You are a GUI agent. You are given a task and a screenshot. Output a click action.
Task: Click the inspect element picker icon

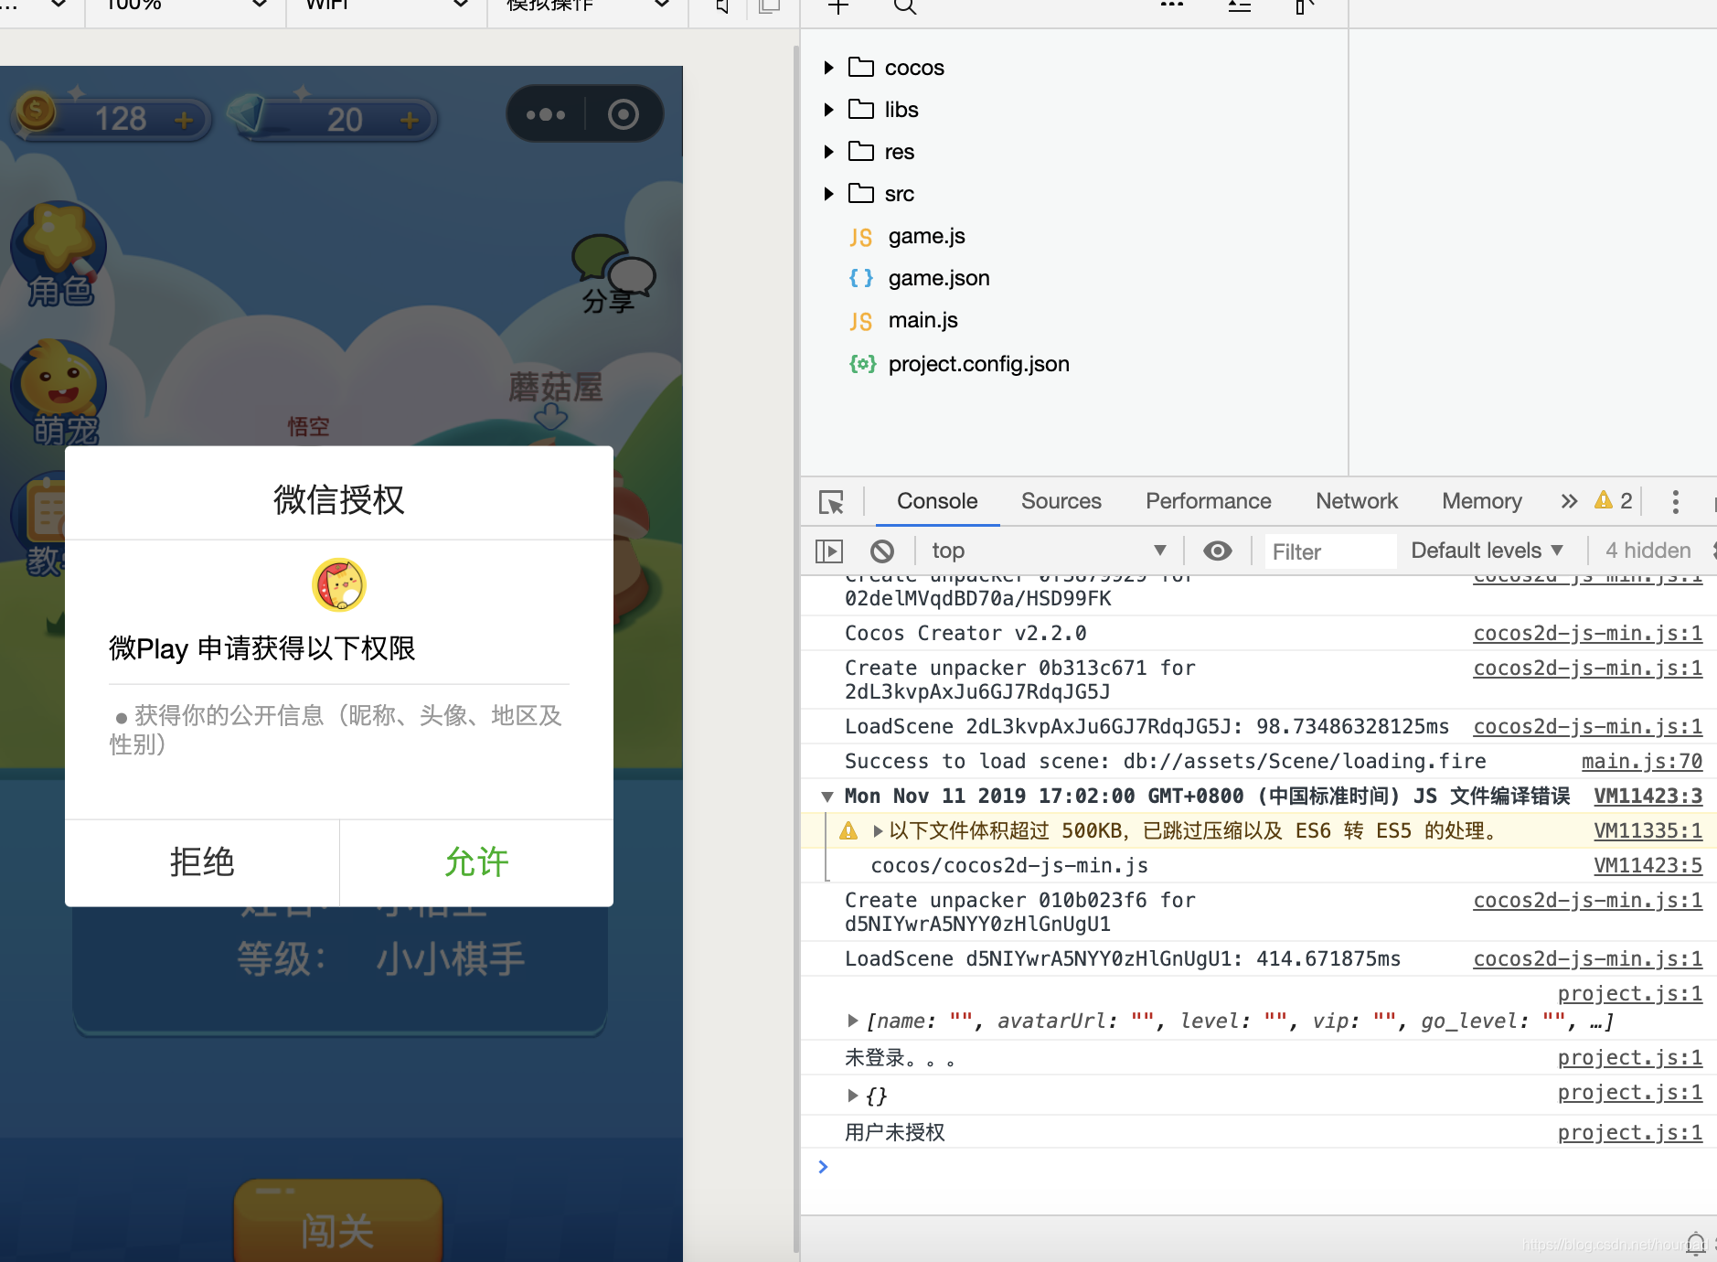pyautogui.click(x=830, y=501)
